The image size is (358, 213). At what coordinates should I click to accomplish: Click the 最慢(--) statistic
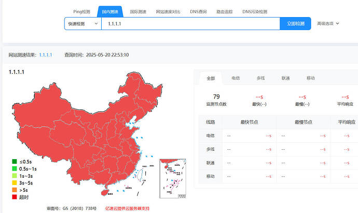coord(302,101)
